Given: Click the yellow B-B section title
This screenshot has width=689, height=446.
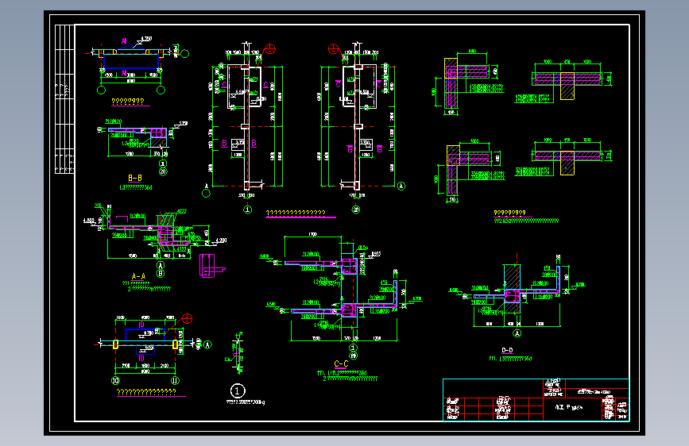Looking at the screenshot, I should pos(135,178).
